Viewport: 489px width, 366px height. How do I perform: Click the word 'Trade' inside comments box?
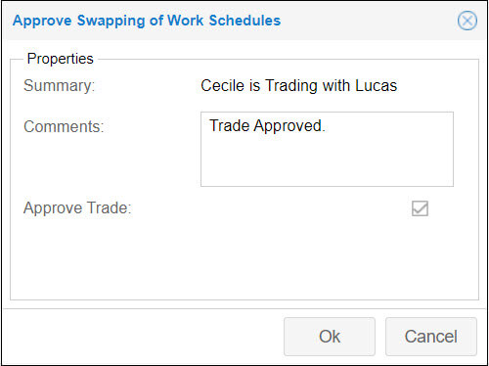click(230, 126)
